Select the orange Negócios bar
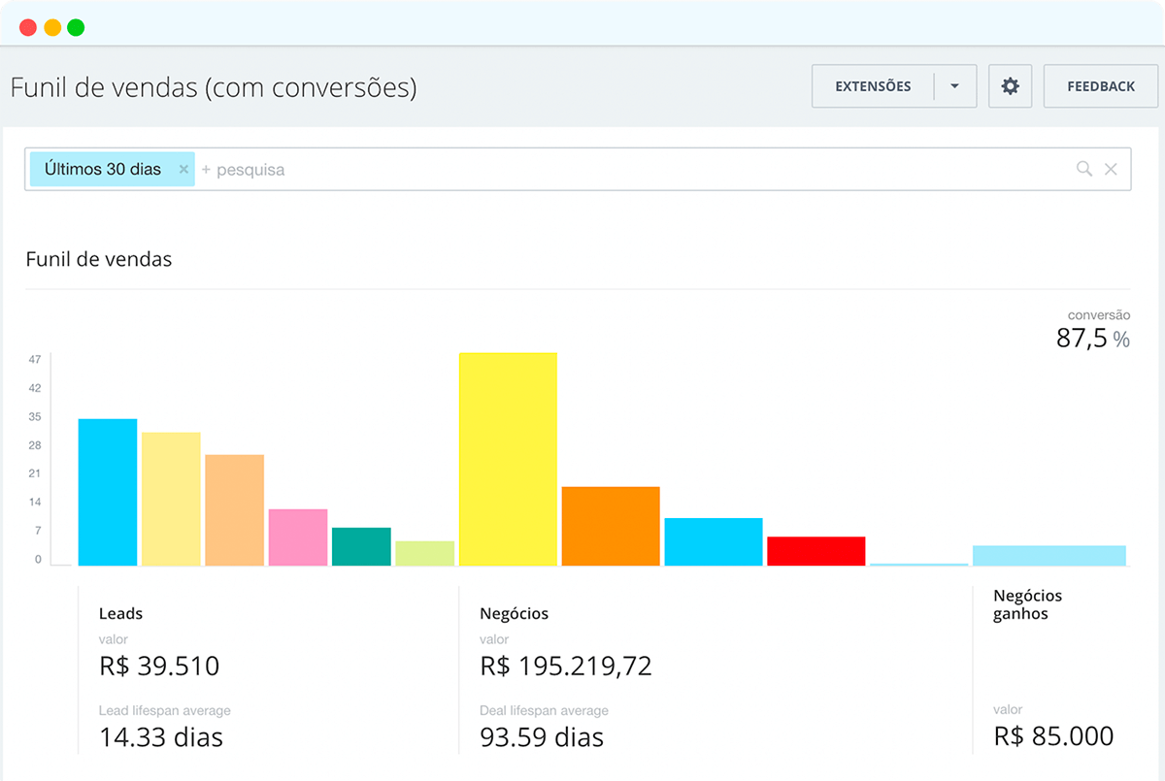This screenshot has height=781, width=1165. pyautogui.click(x=611, y=526)
